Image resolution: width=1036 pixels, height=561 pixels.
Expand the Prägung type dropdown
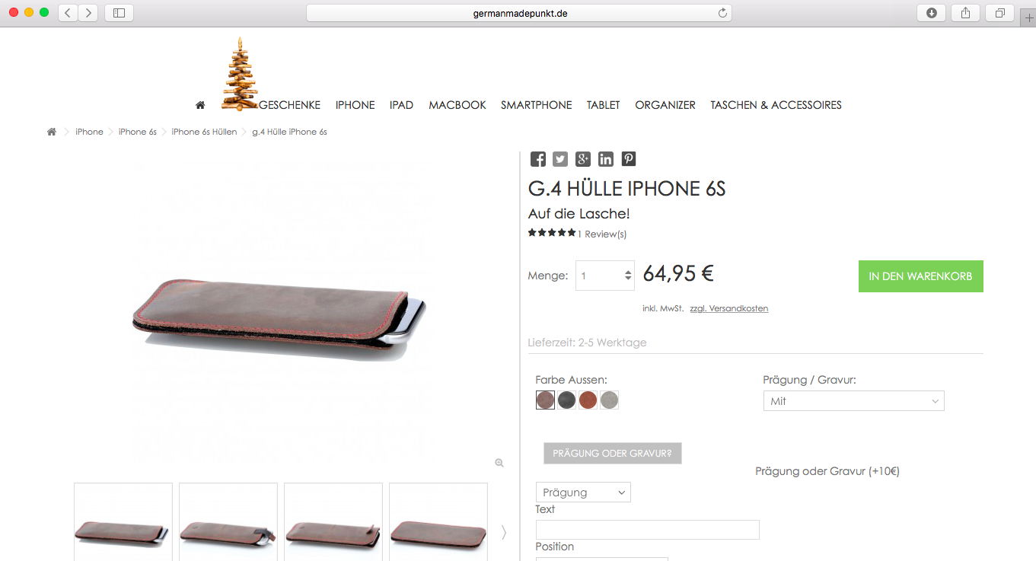click(x=583, y=492)
